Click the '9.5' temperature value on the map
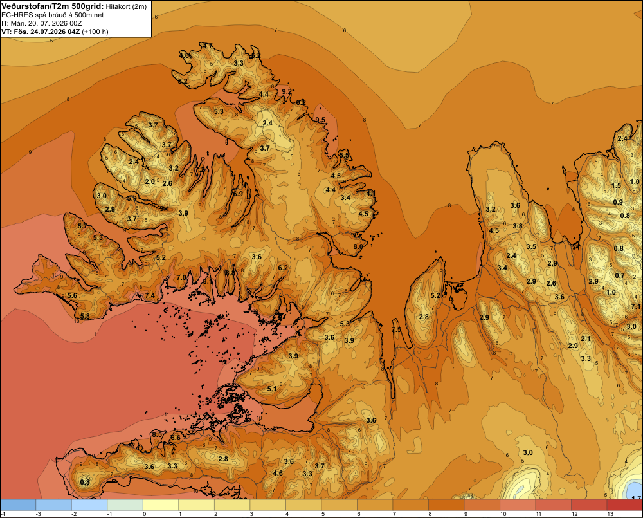The height and width of the screenshot is (518, 643). click(320, 120)
